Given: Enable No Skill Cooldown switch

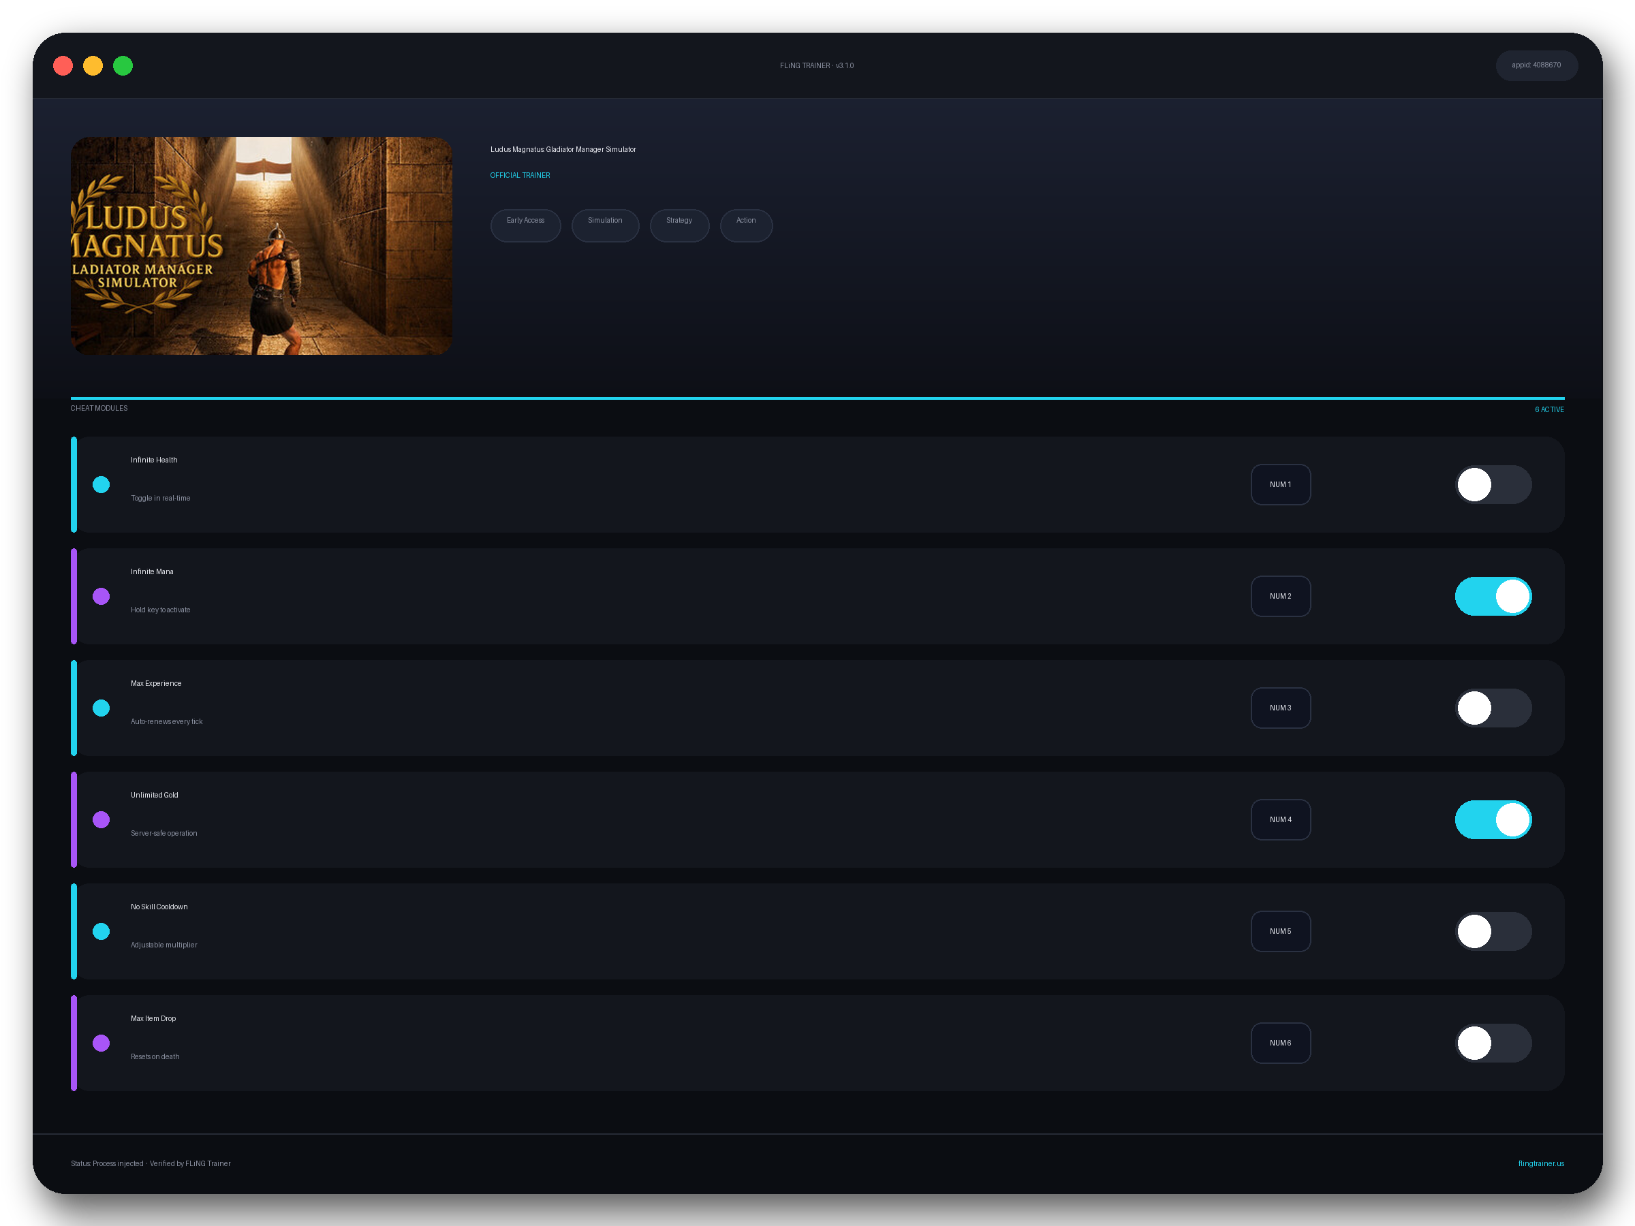Looking at the screenshot, I should (x=1493, y=931).
